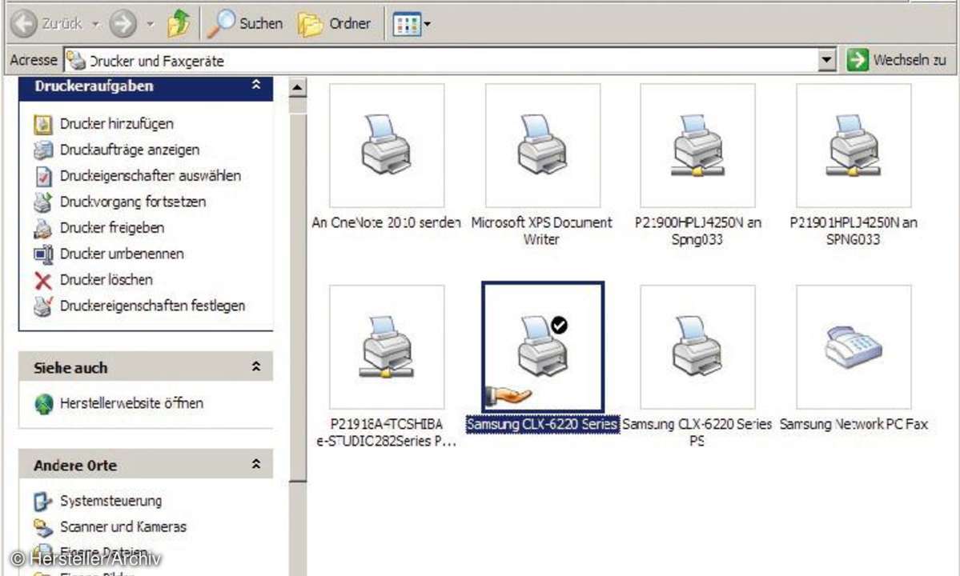Click the Drucker freigeben icon
960x576 pixels.
coord(43,228)
